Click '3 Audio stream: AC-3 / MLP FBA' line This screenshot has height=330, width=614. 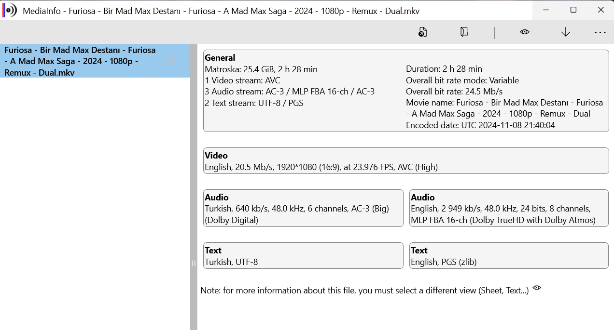(x=290, y=92)
